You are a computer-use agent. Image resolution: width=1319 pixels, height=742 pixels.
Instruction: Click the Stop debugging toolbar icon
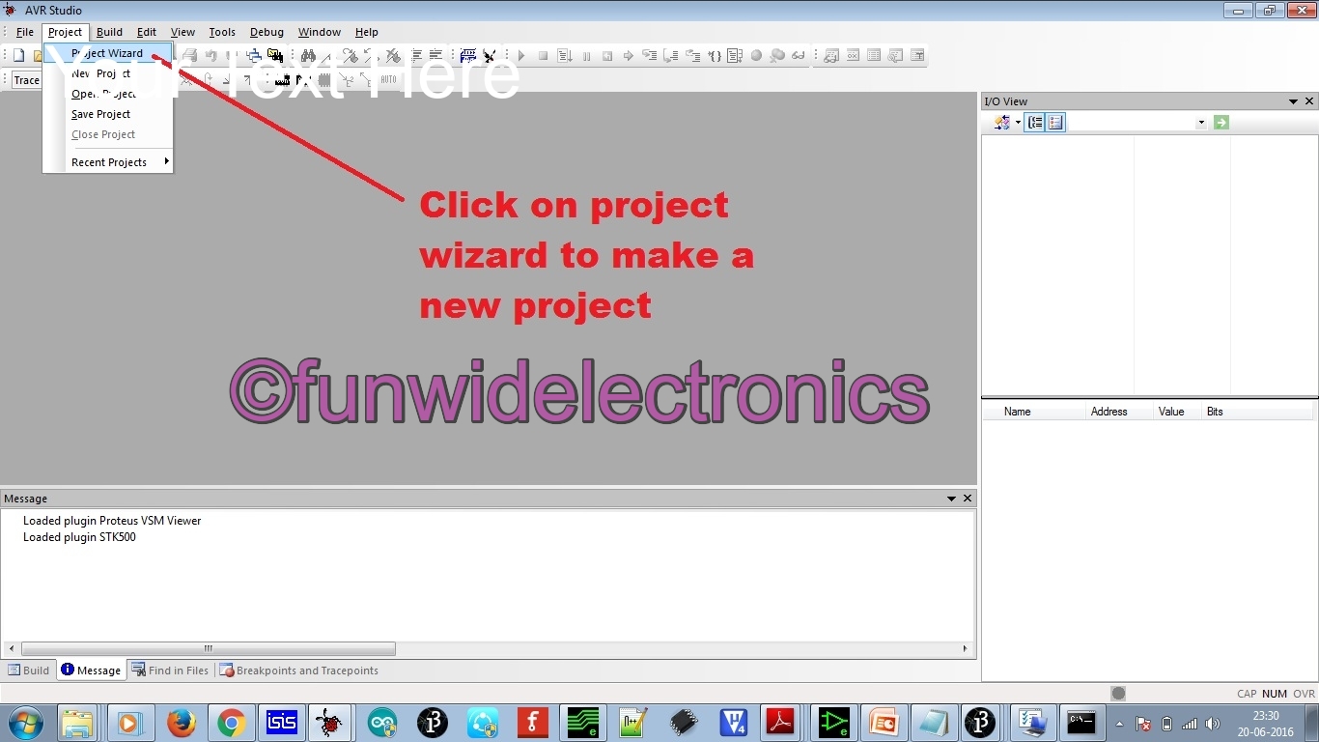[x=543, y=55]
